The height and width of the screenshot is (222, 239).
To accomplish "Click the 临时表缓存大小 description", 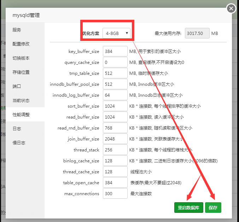I will point(153,73).
